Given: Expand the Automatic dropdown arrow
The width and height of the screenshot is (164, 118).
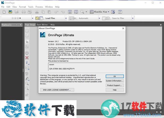Looking at the screenshot, I should pyautogui.click(x=99, y=18).
